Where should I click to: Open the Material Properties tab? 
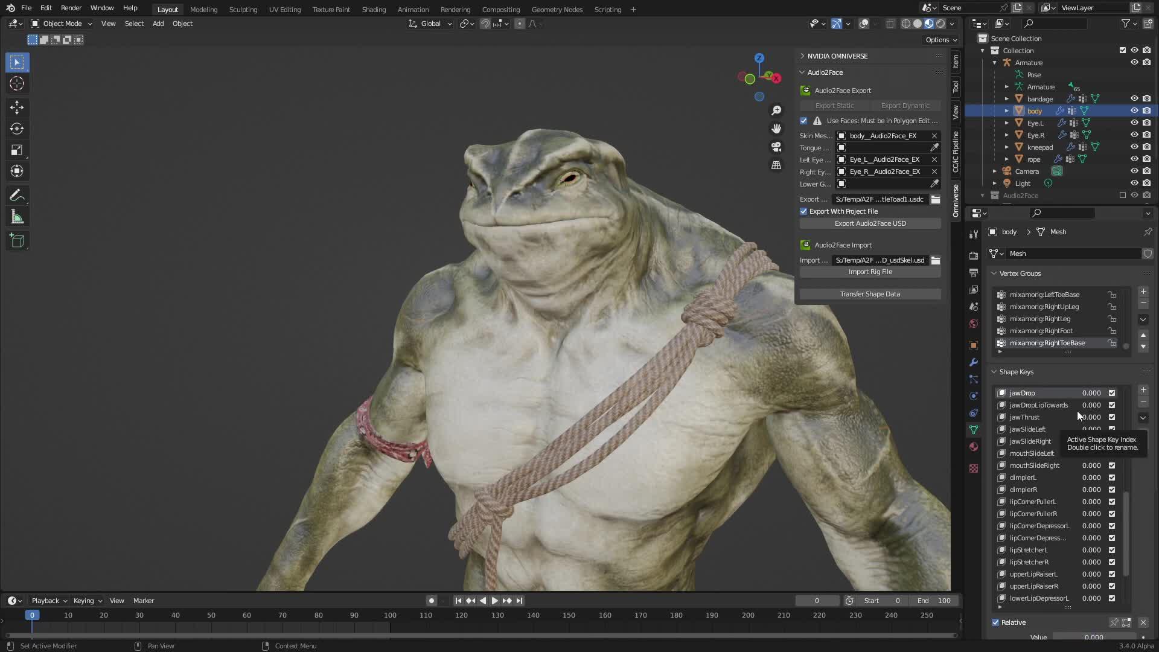[973, 447]
